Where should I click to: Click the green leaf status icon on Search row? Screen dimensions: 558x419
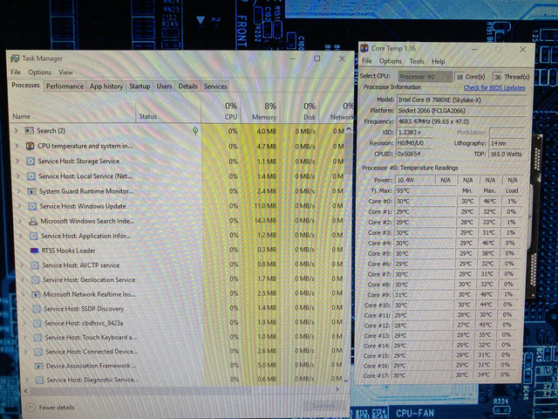195,131
